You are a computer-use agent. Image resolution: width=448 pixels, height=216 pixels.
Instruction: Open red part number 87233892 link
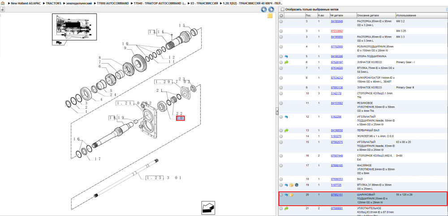click(x=337, y=31)
